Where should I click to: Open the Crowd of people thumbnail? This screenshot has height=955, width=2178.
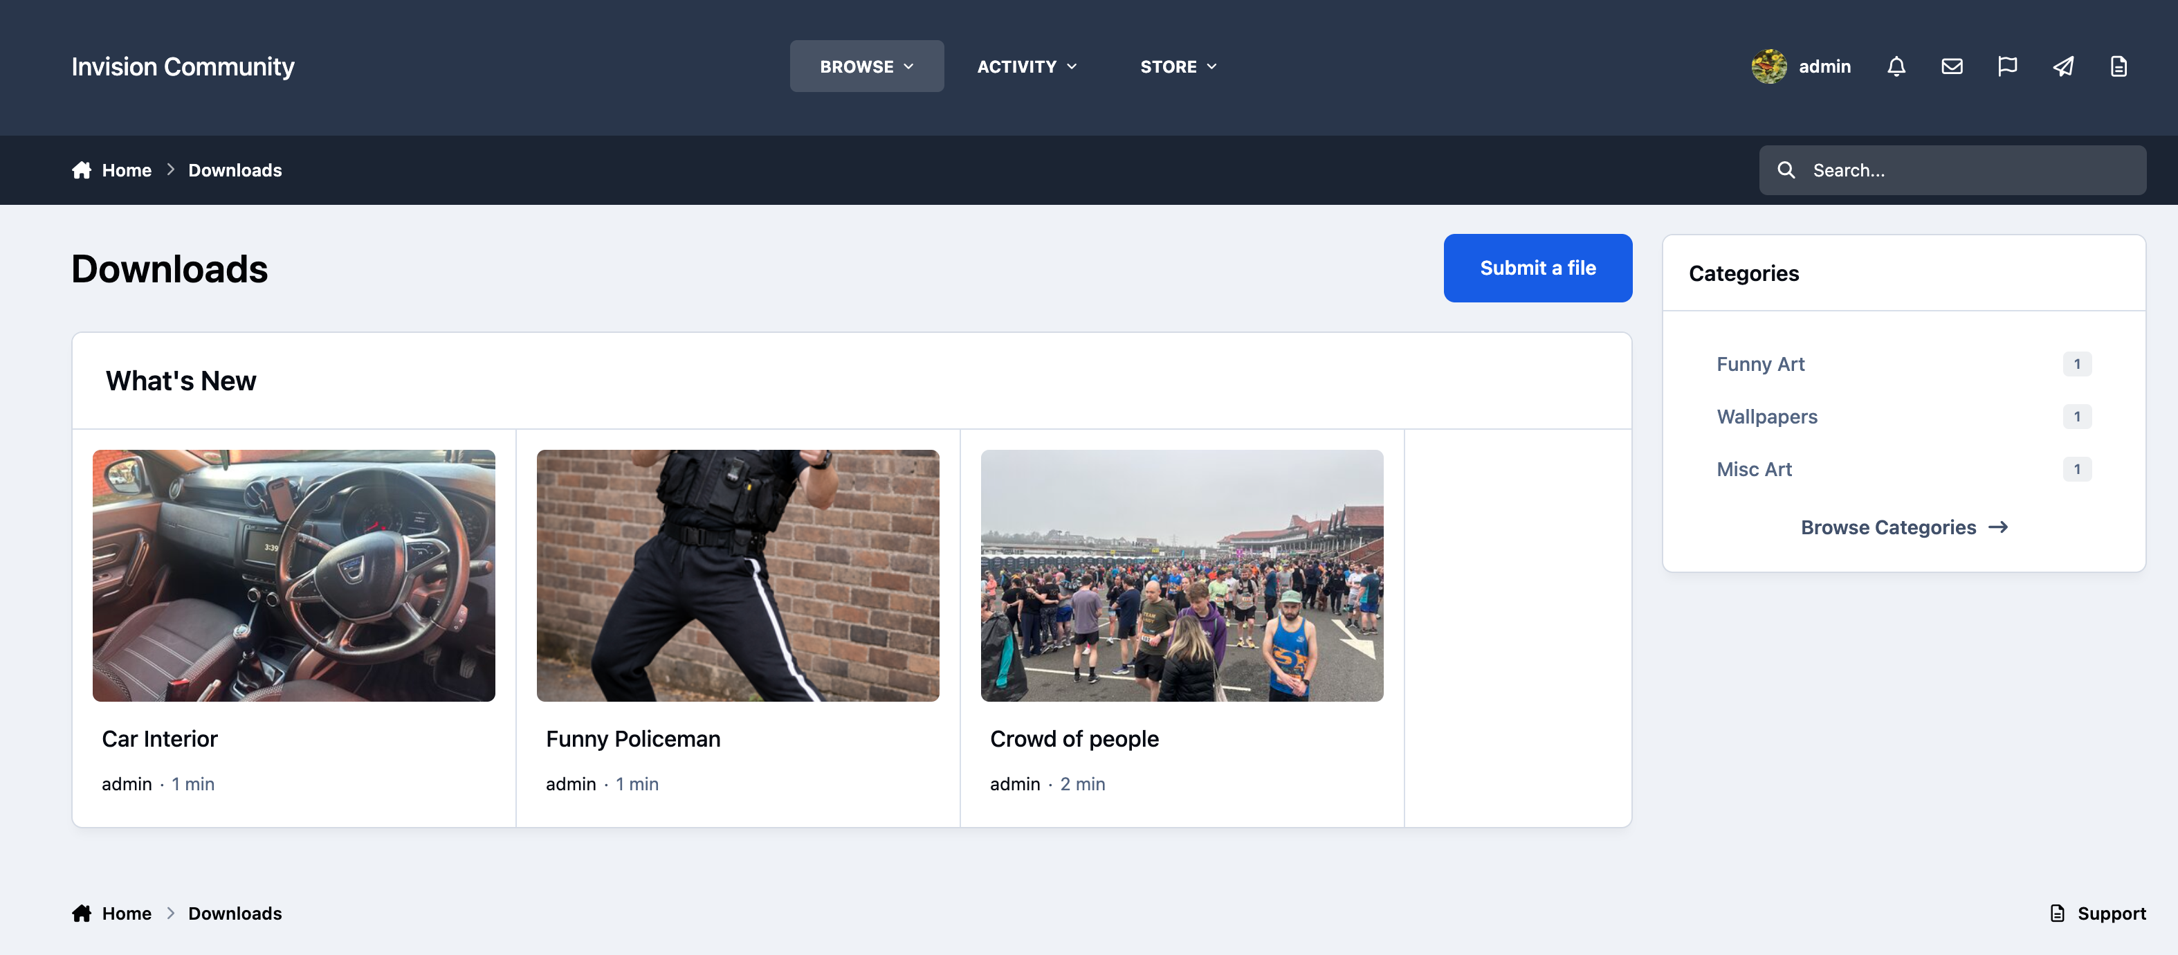point(1181,575)
